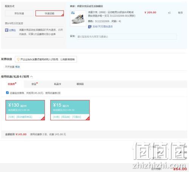The image size is (189, 172).
Task: Open the ERKE sneaker product thumbnail
Action: [78, 19]
